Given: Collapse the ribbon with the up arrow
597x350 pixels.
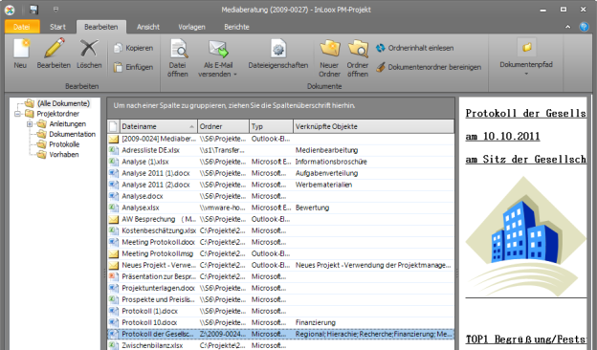Looking at the screenshot, I should pos(568,27).
